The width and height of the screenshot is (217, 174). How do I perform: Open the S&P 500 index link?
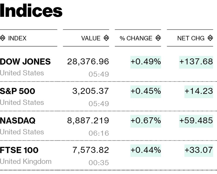(18, 91)
